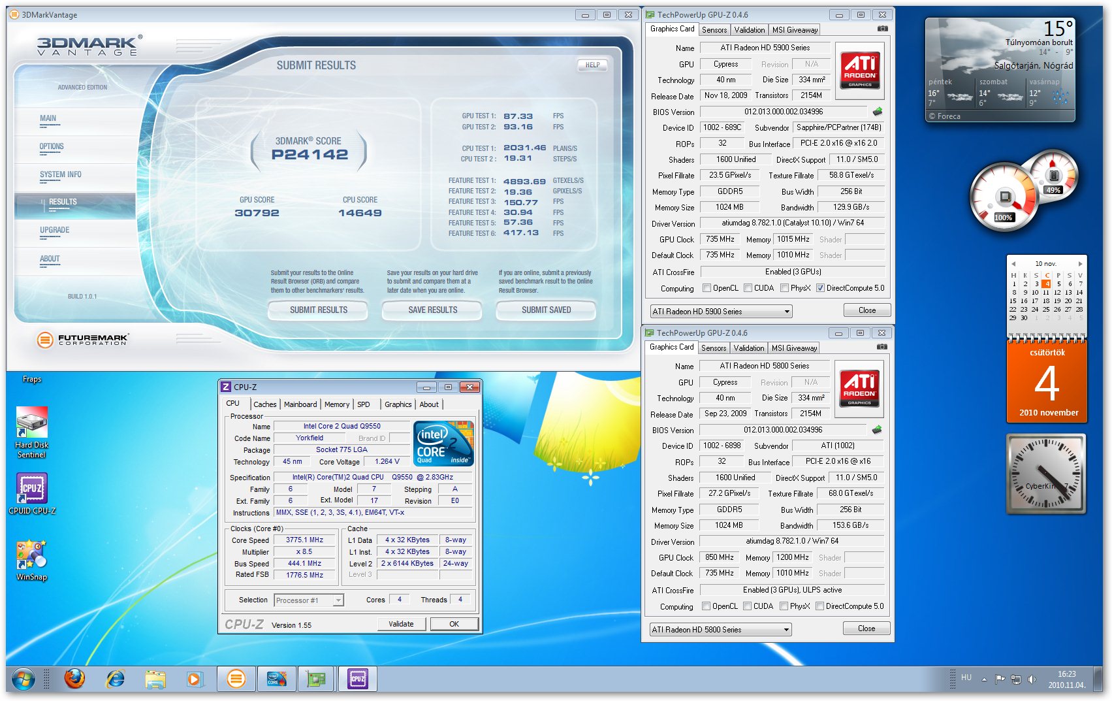The image size is (1112, 701).
Task: Click the Submit Results button
Action: pos(318,310)
